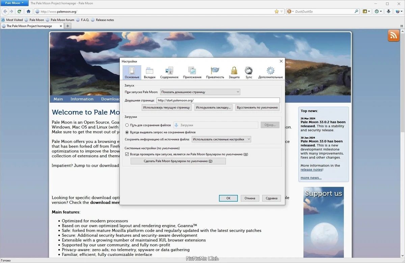Click the Отмена button

tap(250, 198)
